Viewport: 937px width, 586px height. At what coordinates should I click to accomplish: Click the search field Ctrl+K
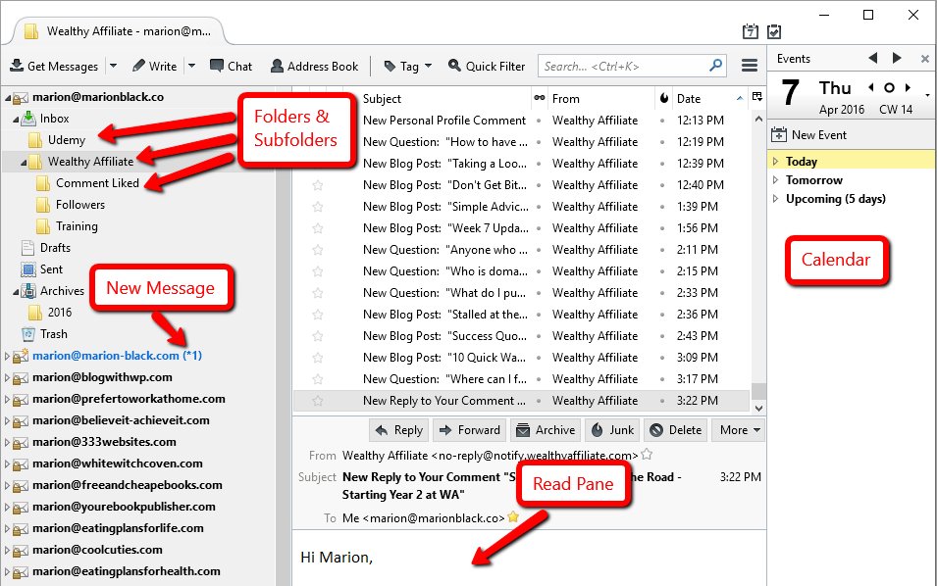pyautogui.click(x=632, y=67)
